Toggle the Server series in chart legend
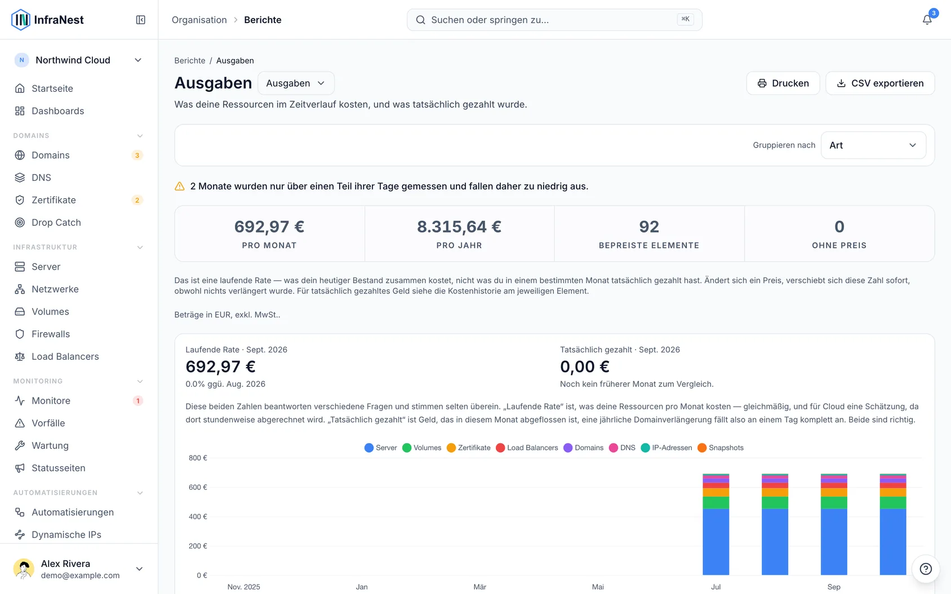This screenshot has width=951, height=594. click(x=381, y=448)
